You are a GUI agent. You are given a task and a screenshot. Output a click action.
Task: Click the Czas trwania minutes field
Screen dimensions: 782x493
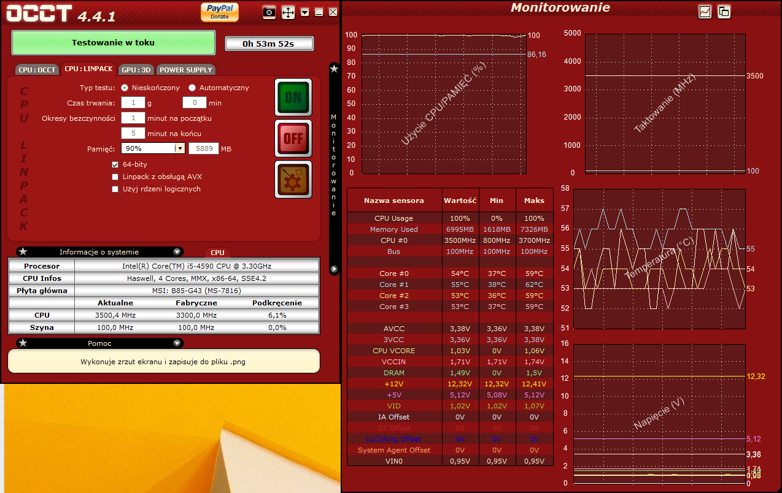tap(195, 103)
